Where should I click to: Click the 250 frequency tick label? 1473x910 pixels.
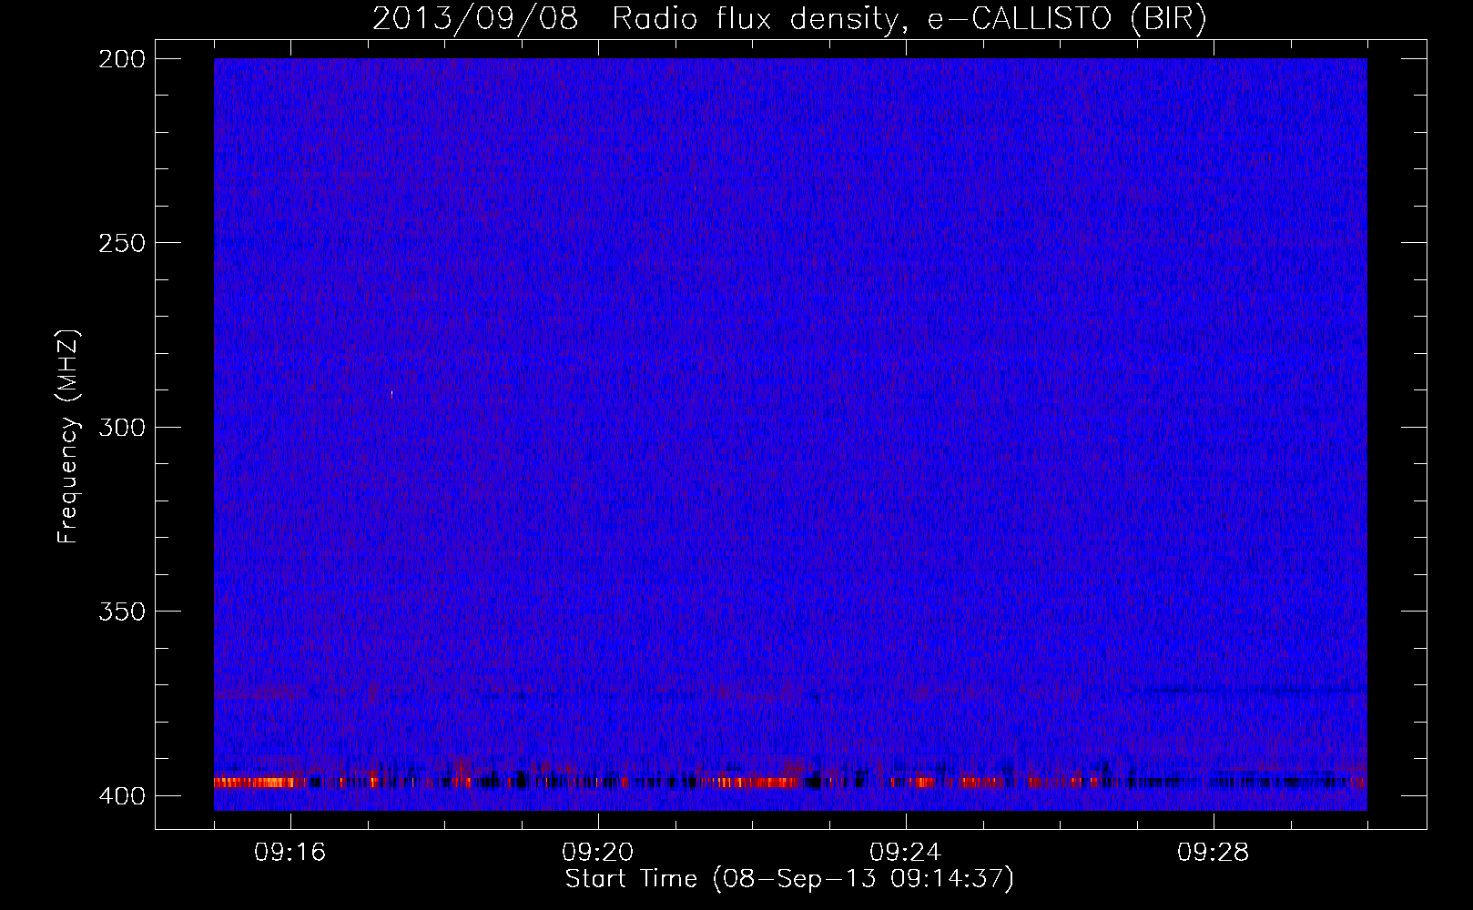121,243
